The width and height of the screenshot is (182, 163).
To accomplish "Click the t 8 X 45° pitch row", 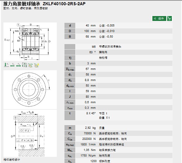I will click(x=118, y=116).
